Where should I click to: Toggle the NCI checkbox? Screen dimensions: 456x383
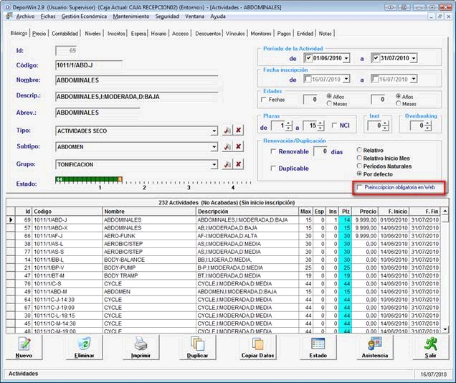coord(334,126)
